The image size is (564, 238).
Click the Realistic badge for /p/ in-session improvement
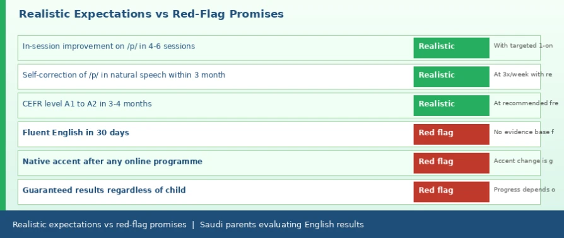(x=451, y=48)
